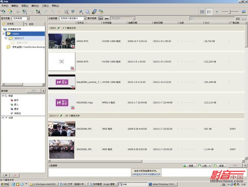The width and height of the screenshot is (248, 187).
Task: Click the rotate right toolbar icon
Action: pos(53,12)
